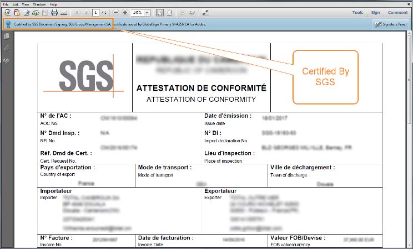Click the 'N° DI :' label
Screen dimensions: 413x249
coord(213,133)
